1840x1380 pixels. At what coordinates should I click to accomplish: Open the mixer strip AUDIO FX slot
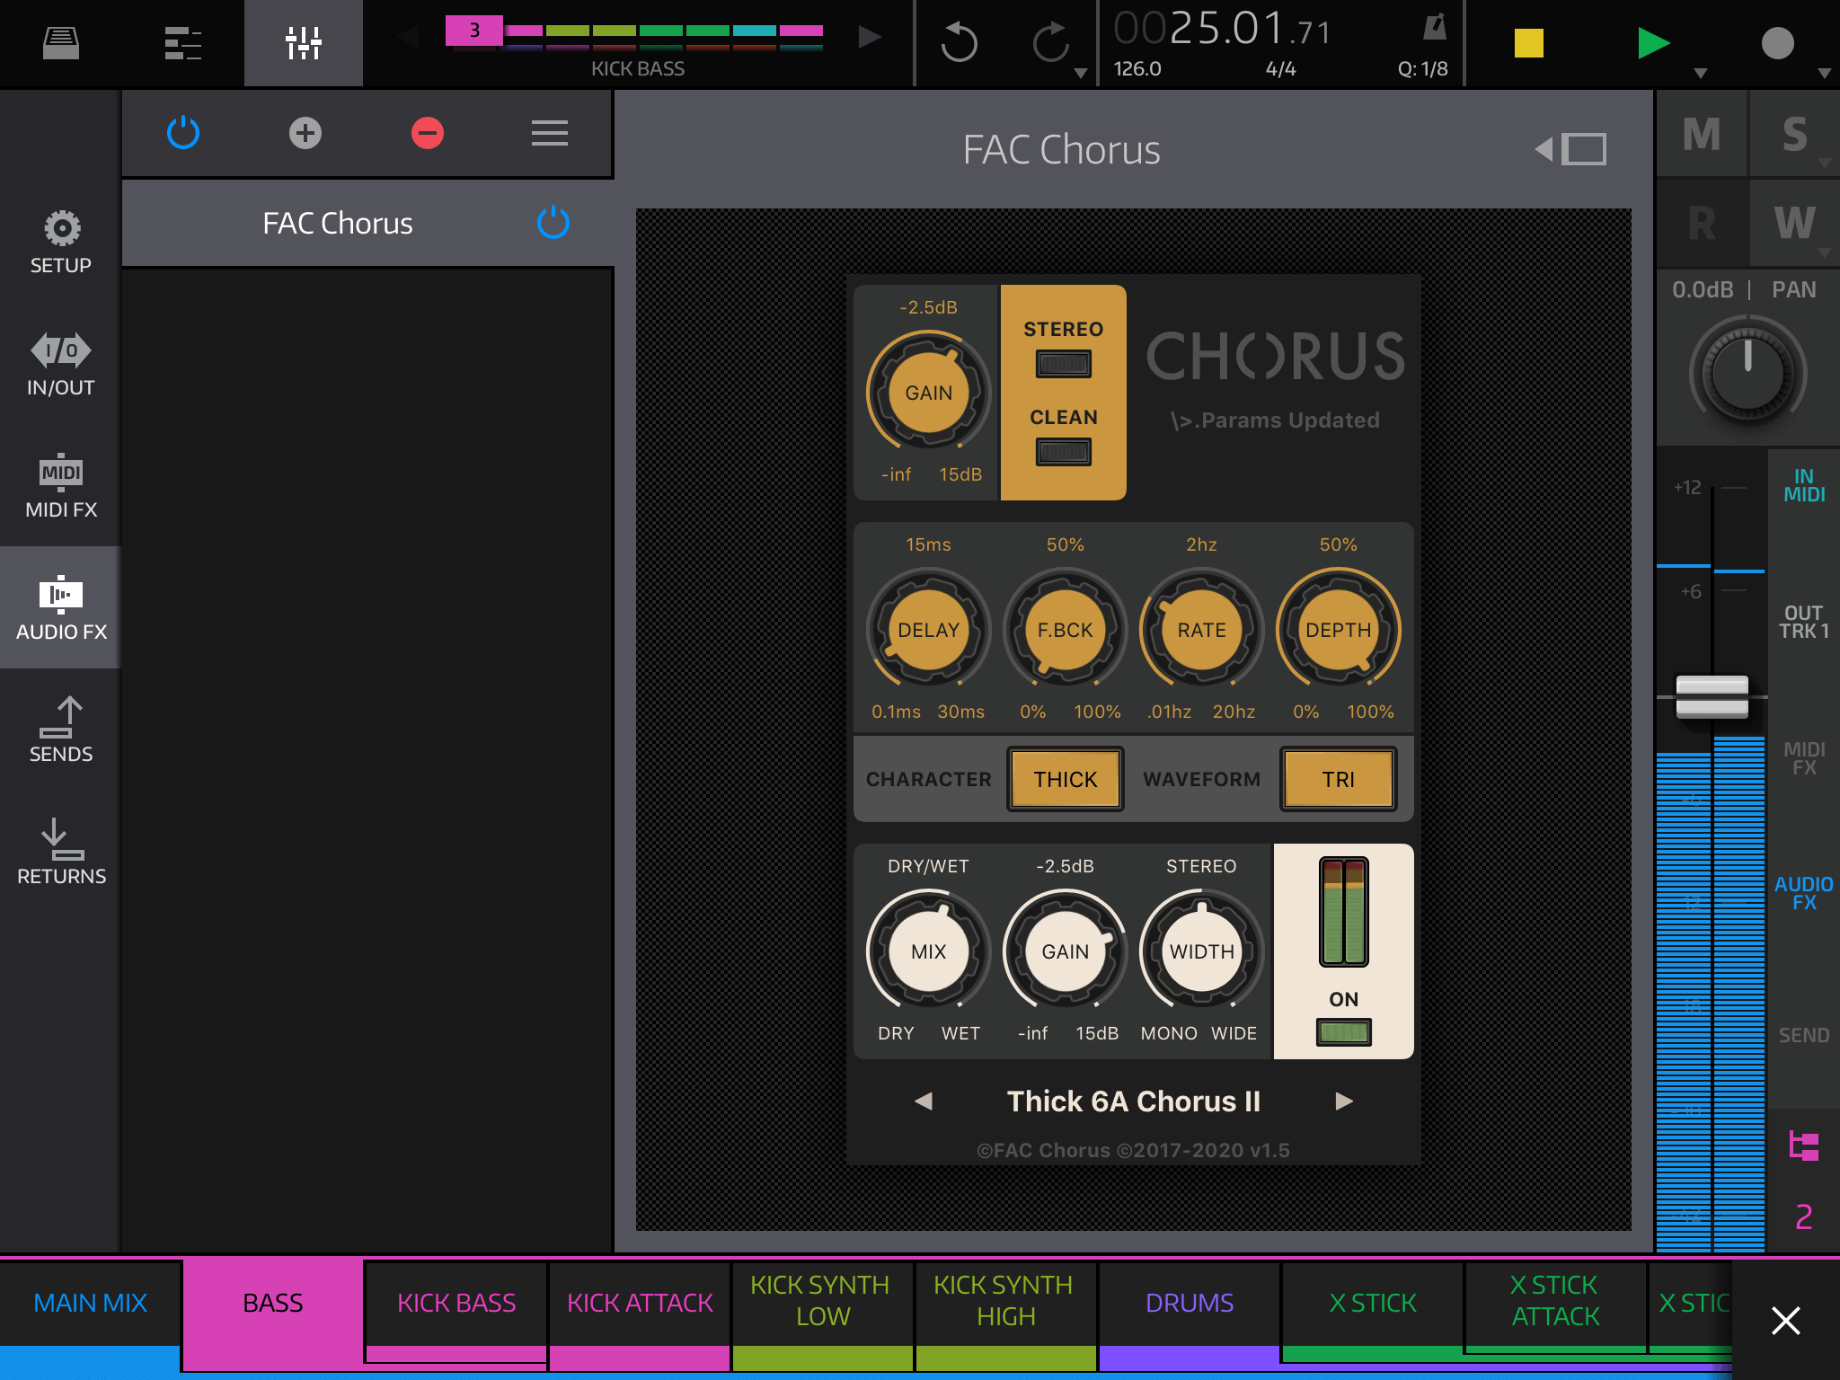1804,893
